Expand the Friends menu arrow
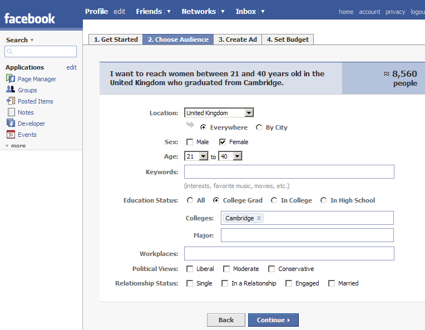Image resolution: width=425 pixels, height=330 pixels. click(169, 11)
